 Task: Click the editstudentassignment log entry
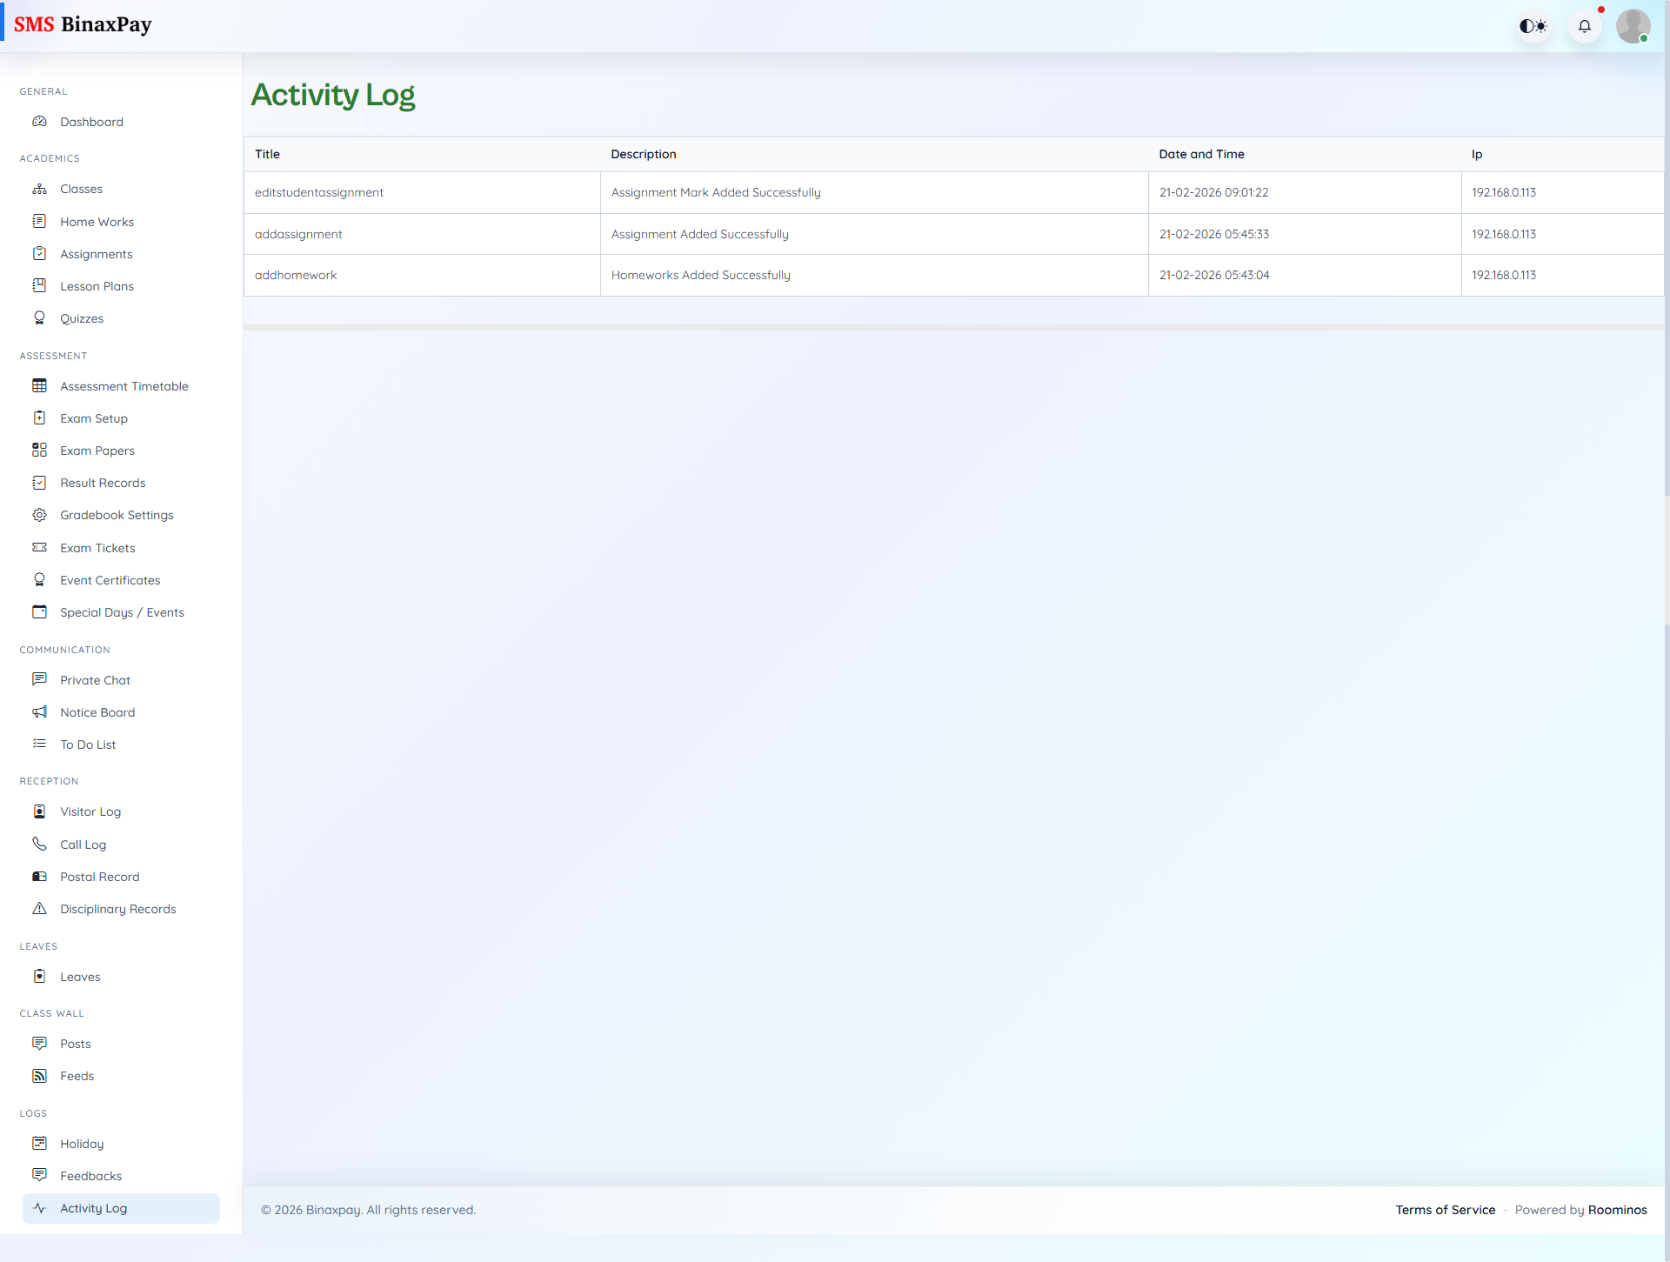click(318, 192)
